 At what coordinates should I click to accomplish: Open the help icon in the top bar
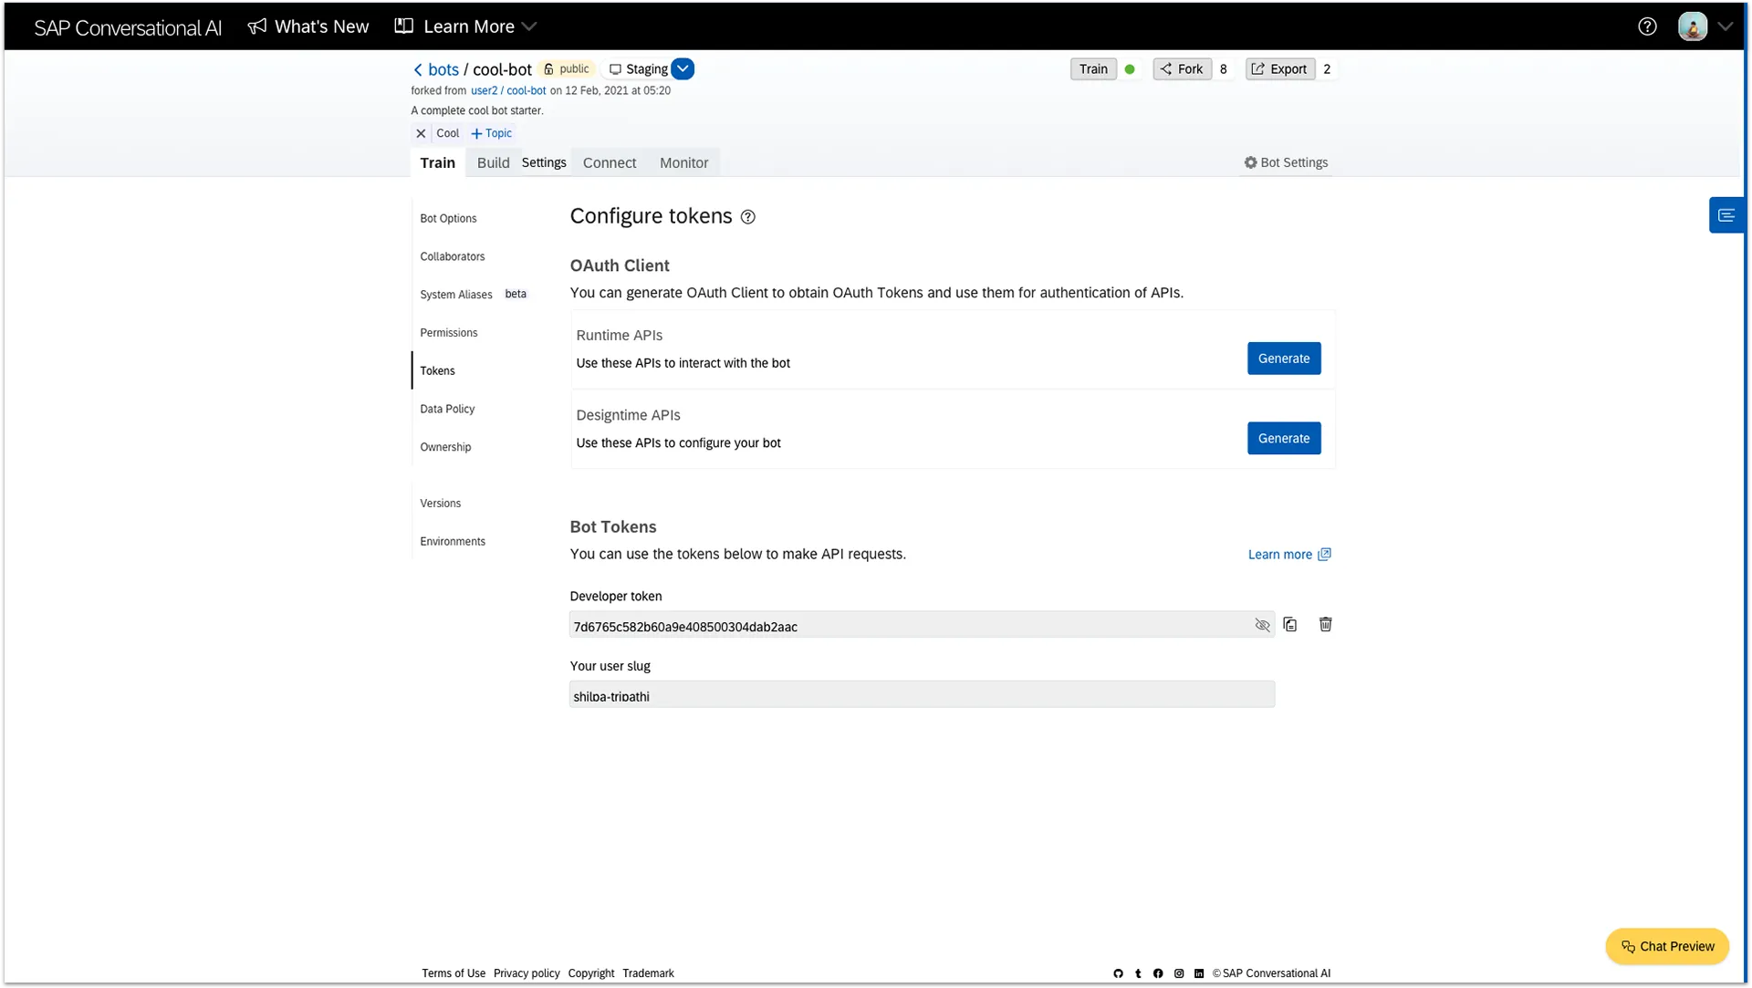(1647, 26)
